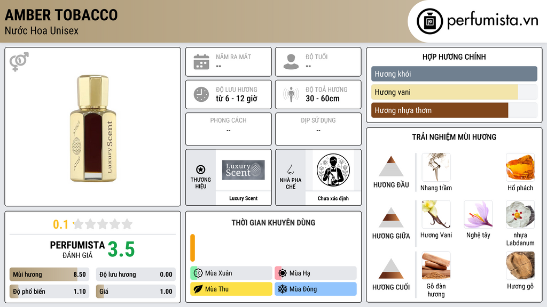547x307 pixels.
Task: Select the Nhang trầm incense note image
Action: [x=436, y=167]
